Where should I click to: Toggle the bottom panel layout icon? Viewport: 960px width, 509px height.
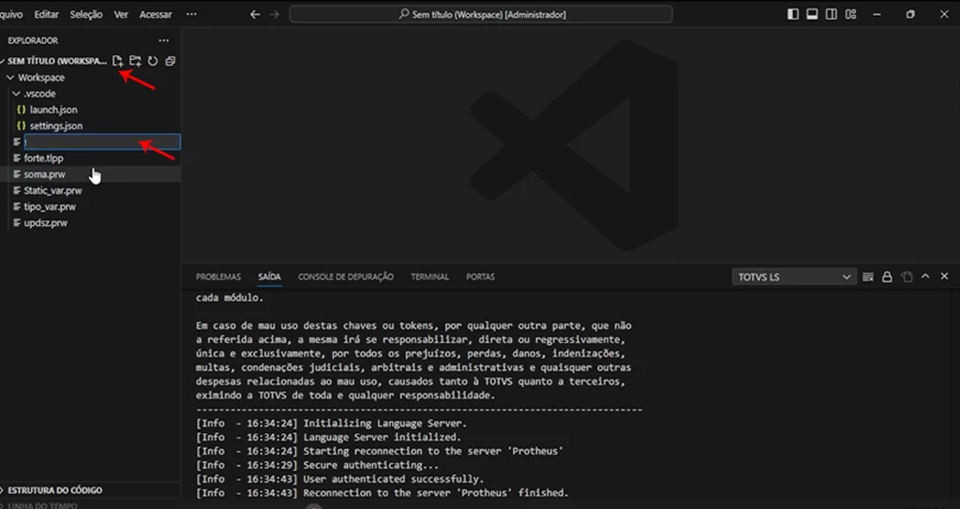tap(812, 14)
